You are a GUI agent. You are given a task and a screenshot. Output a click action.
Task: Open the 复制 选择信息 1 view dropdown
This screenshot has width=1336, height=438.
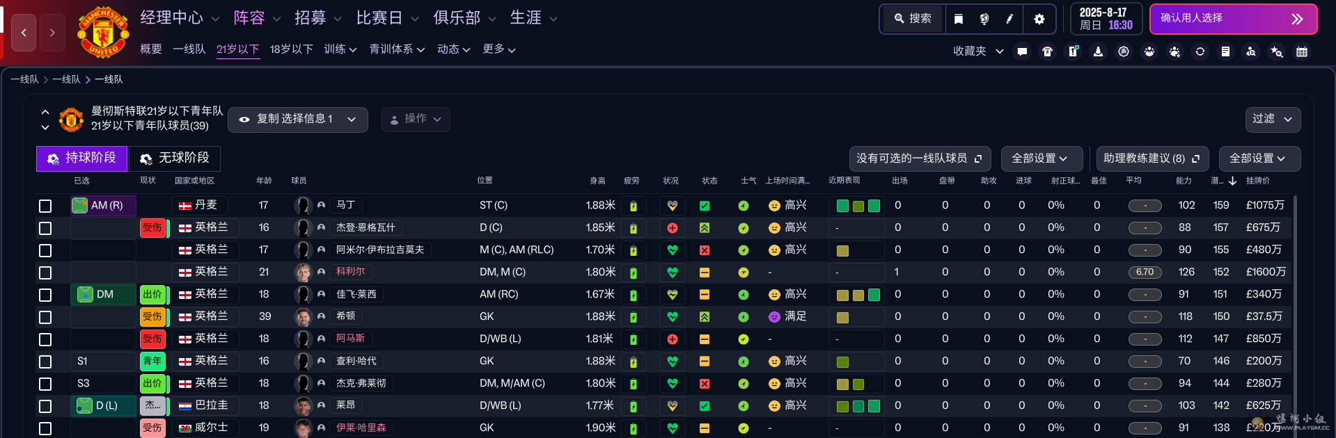(298, 120)
